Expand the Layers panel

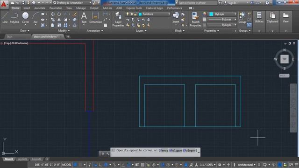pyautogui.click(x=141, y=31)
